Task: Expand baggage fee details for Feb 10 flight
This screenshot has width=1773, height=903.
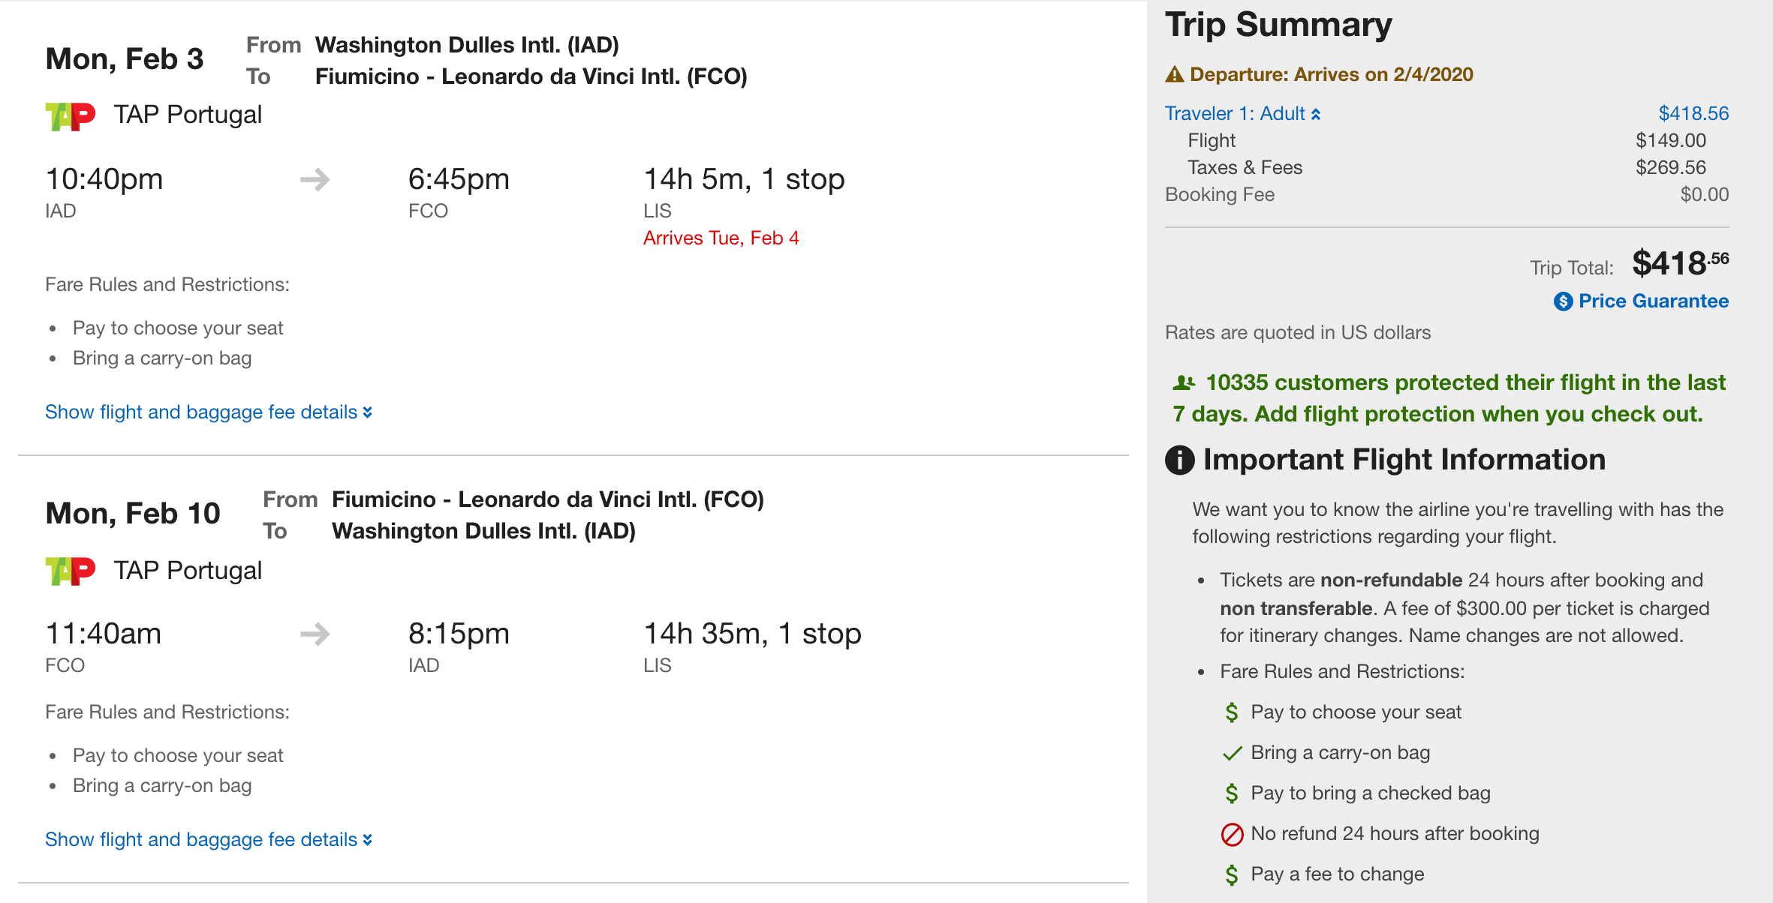Action: tap(208, 840)
